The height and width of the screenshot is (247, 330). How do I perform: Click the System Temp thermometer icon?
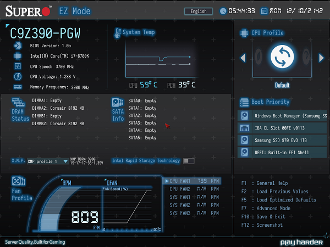(x=118, y=33)
